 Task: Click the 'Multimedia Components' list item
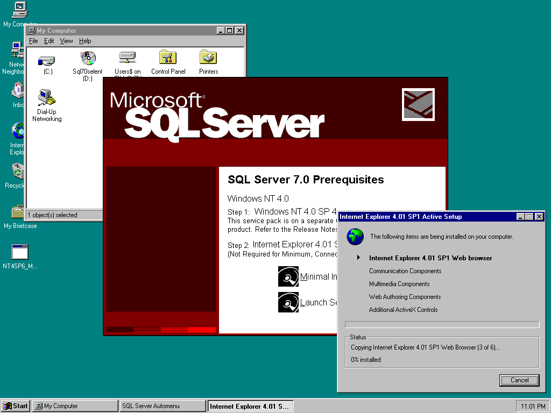(399, 284)
